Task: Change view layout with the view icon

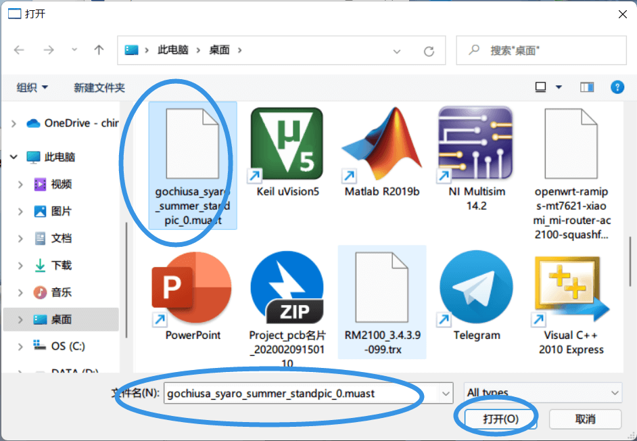Action: pos(540,87)
